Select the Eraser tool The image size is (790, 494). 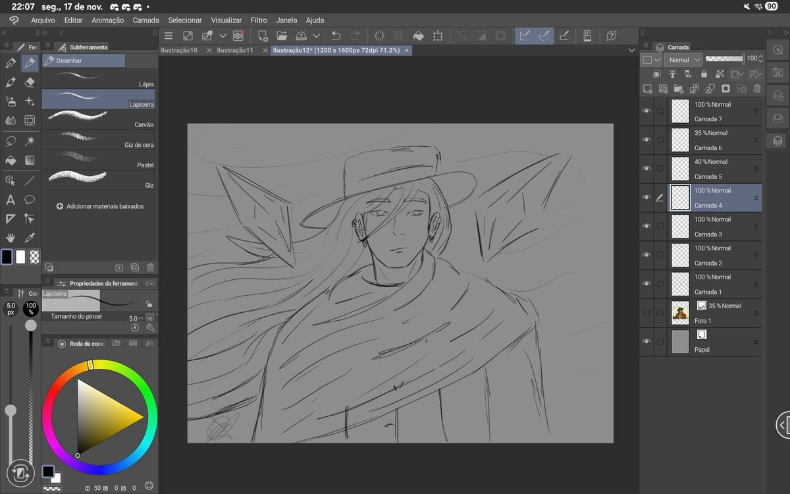click(x=30, y=82)
